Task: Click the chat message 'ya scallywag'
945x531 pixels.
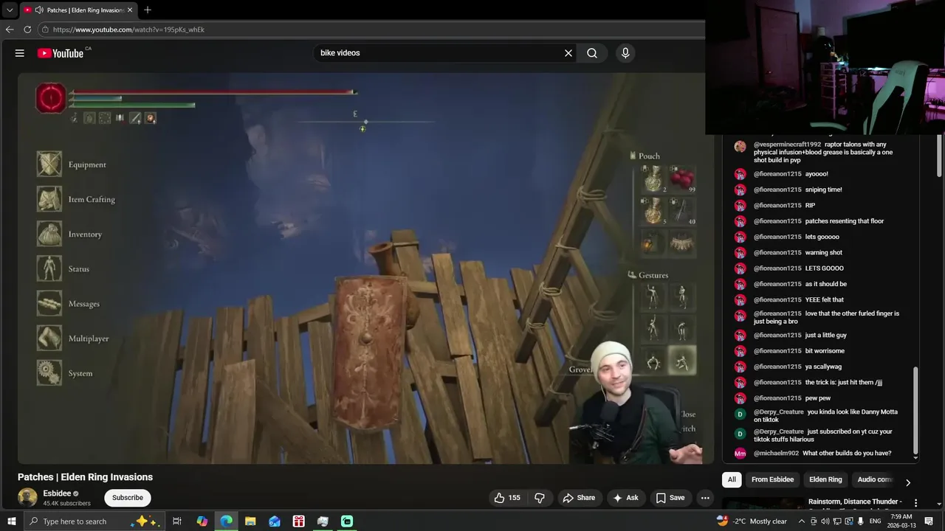Action: [823, 367]
